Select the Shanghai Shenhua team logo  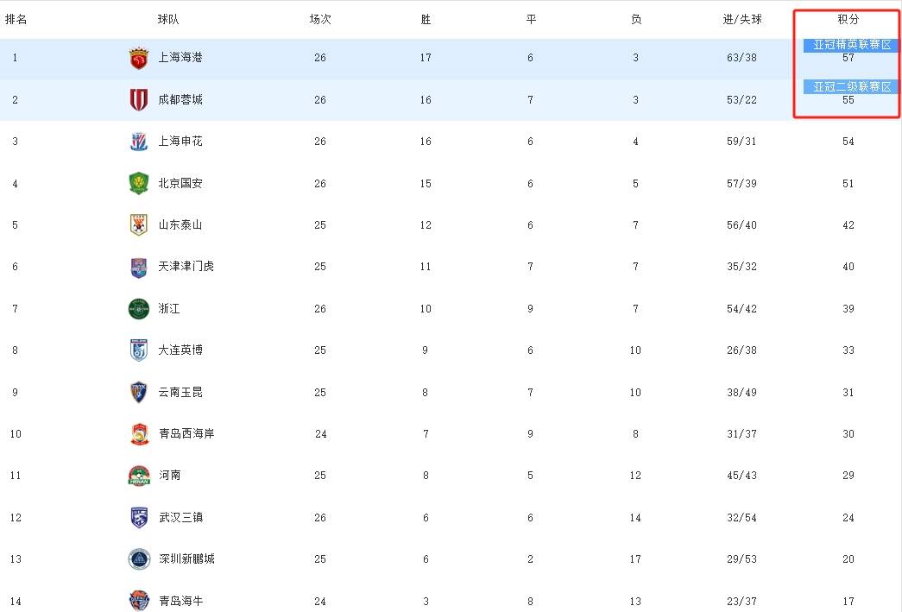(138, 141)
